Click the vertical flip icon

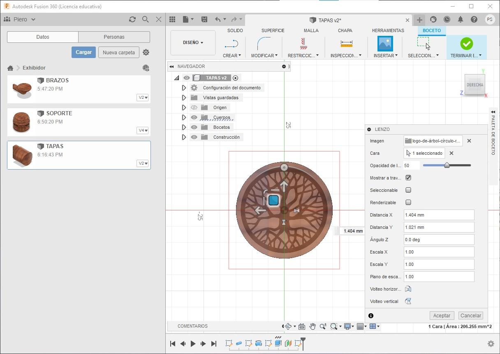point(408,301)
